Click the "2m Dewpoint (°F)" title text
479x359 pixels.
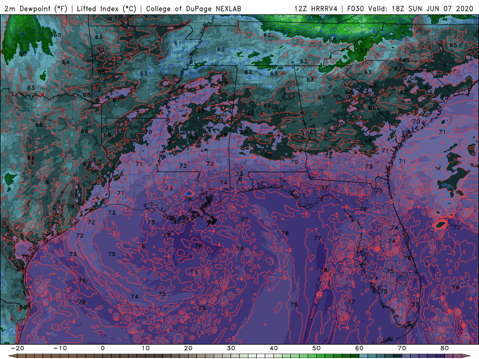[35, 9]
